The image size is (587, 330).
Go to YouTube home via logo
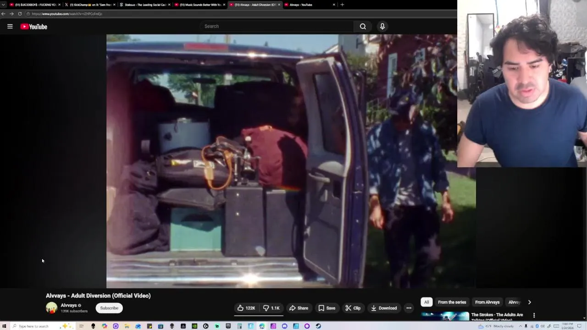(x=33, y=27)
